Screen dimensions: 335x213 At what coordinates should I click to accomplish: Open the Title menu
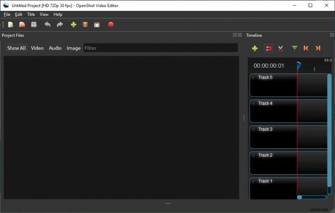(x=31, y=14)
